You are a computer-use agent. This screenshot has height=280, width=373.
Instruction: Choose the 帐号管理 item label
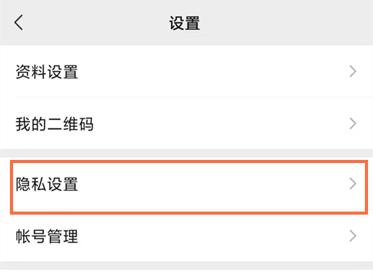(47, 236)
